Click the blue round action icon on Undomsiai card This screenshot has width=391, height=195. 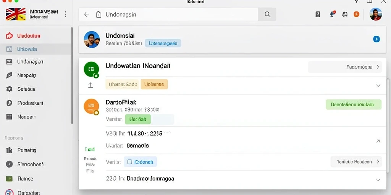coord(376,39)
